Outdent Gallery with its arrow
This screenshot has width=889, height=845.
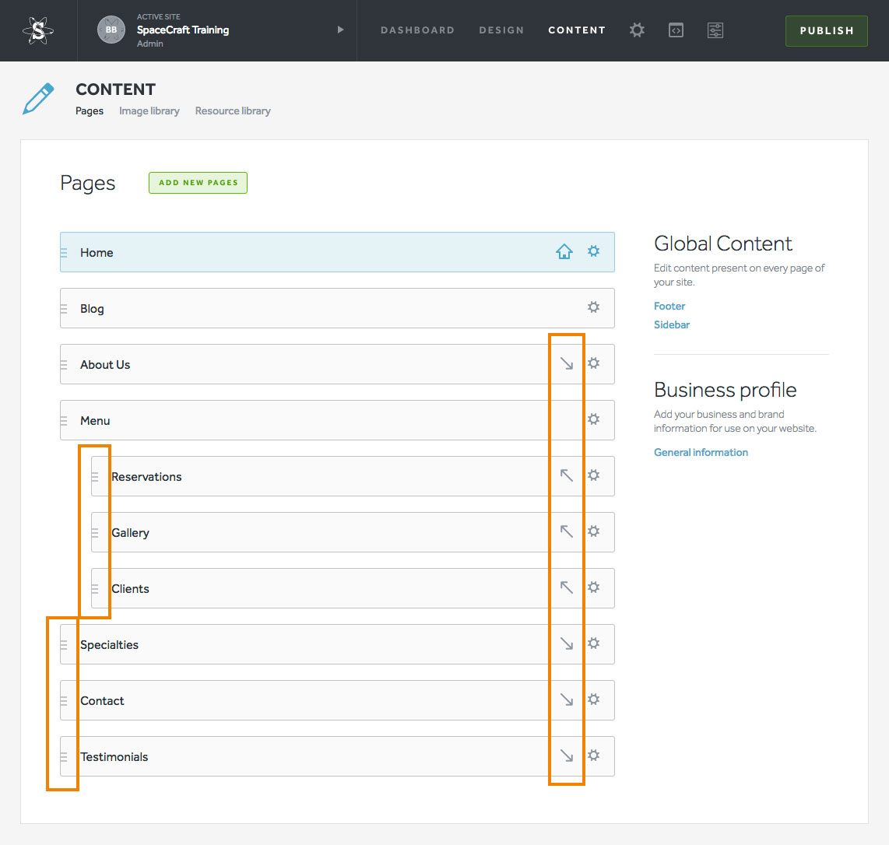567,531
